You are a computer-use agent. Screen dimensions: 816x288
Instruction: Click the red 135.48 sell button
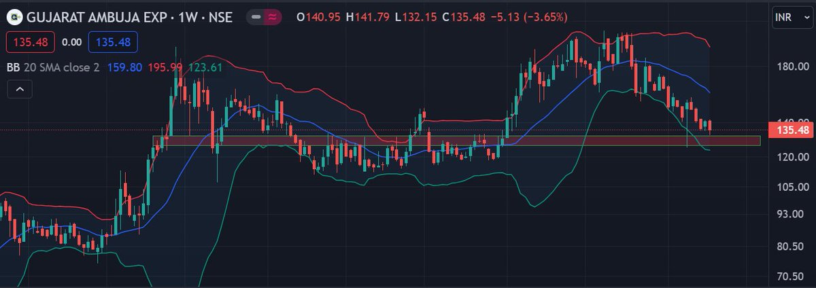(31, 42)
